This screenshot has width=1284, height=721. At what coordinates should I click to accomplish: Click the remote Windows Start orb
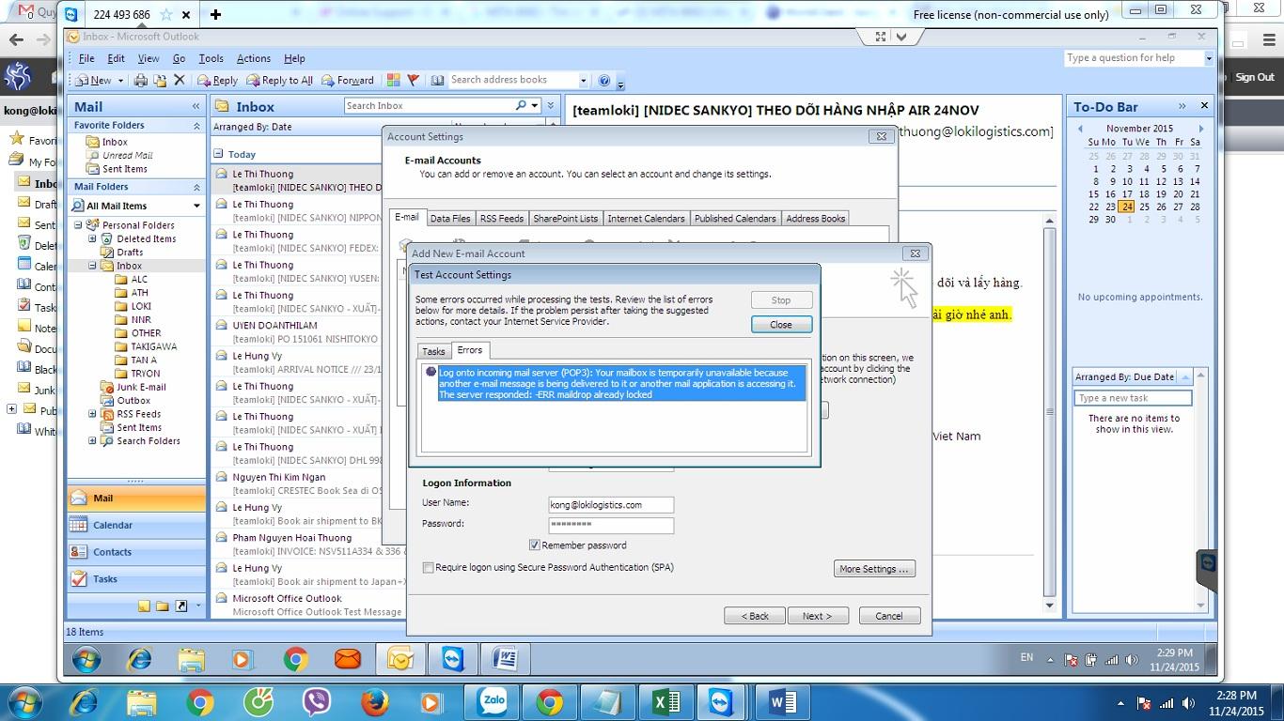tap(86, 660)
